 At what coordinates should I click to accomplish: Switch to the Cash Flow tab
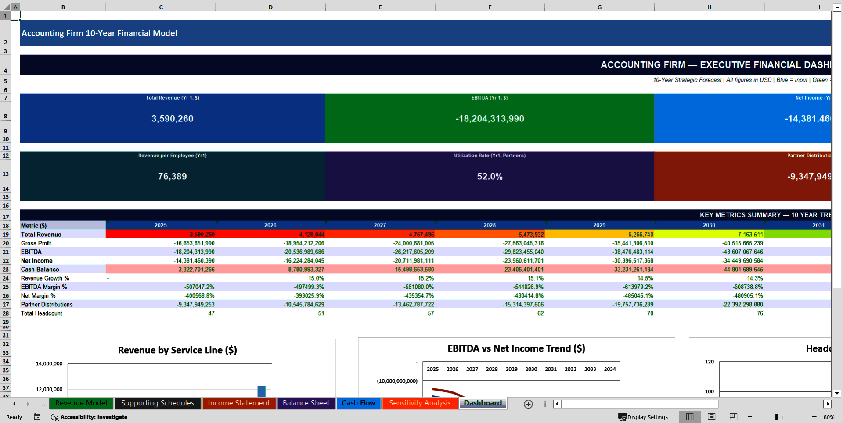click(x=358, y=403)
